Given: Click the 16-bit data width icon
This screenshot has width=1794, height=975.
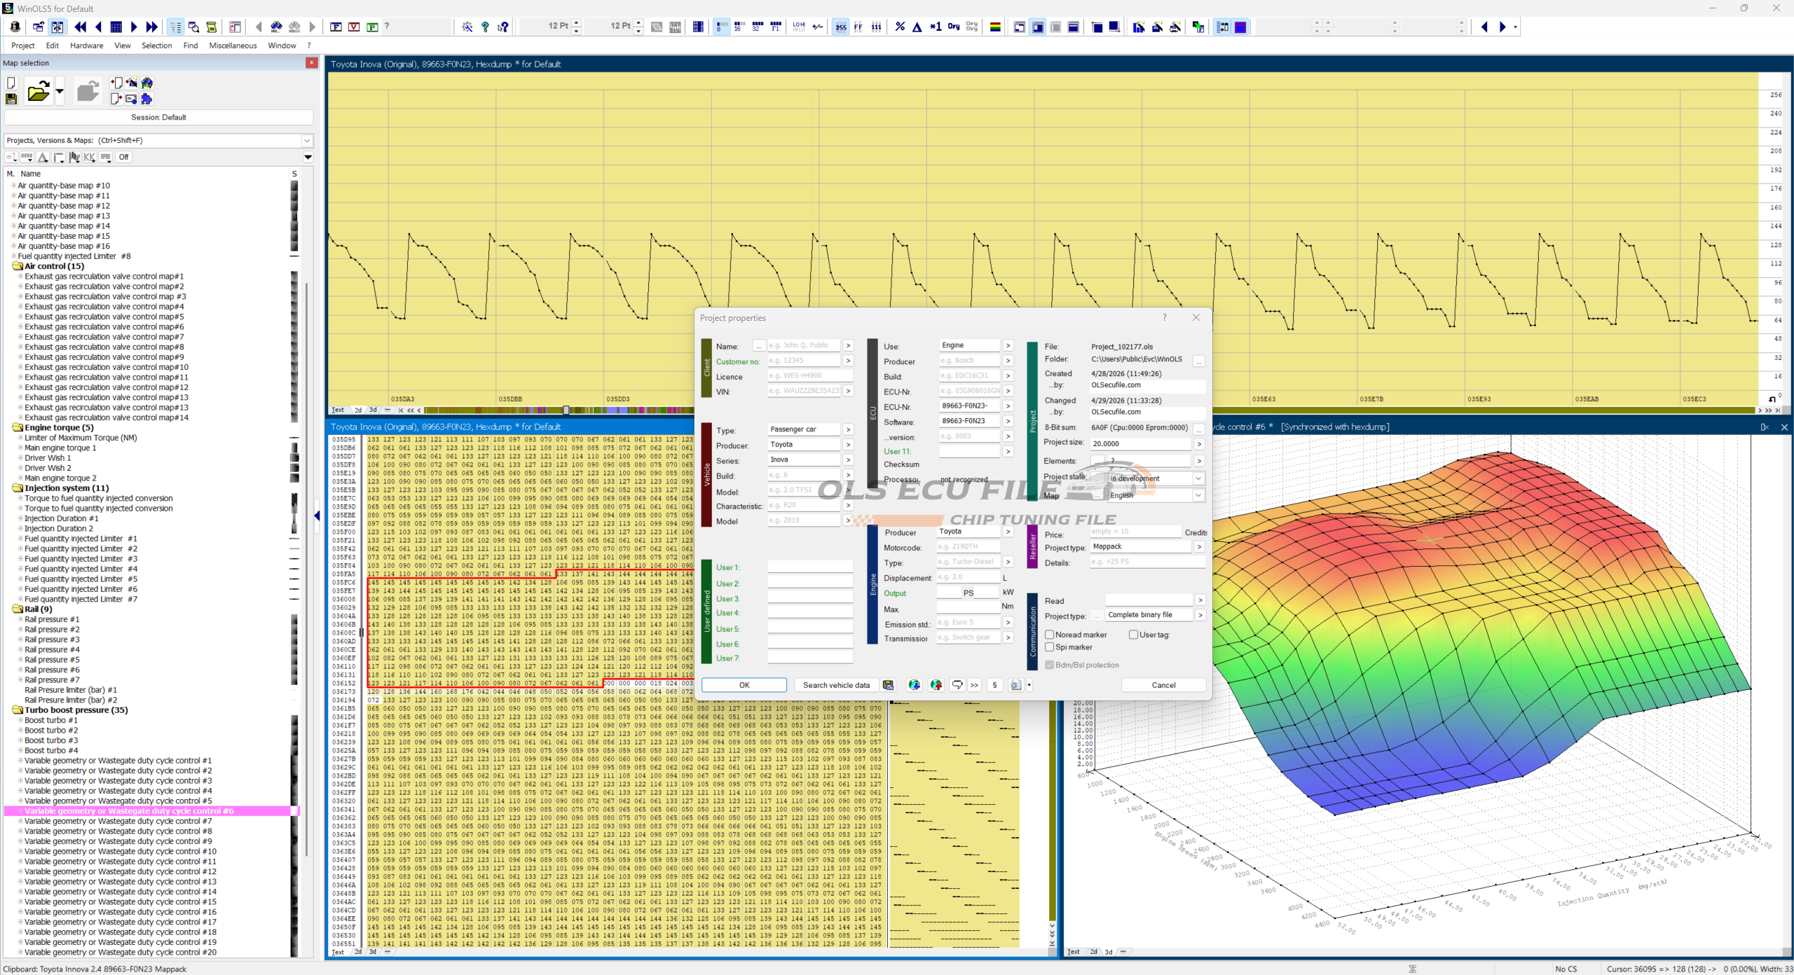Looking at the screenshot, I should (x=739, y=27).
